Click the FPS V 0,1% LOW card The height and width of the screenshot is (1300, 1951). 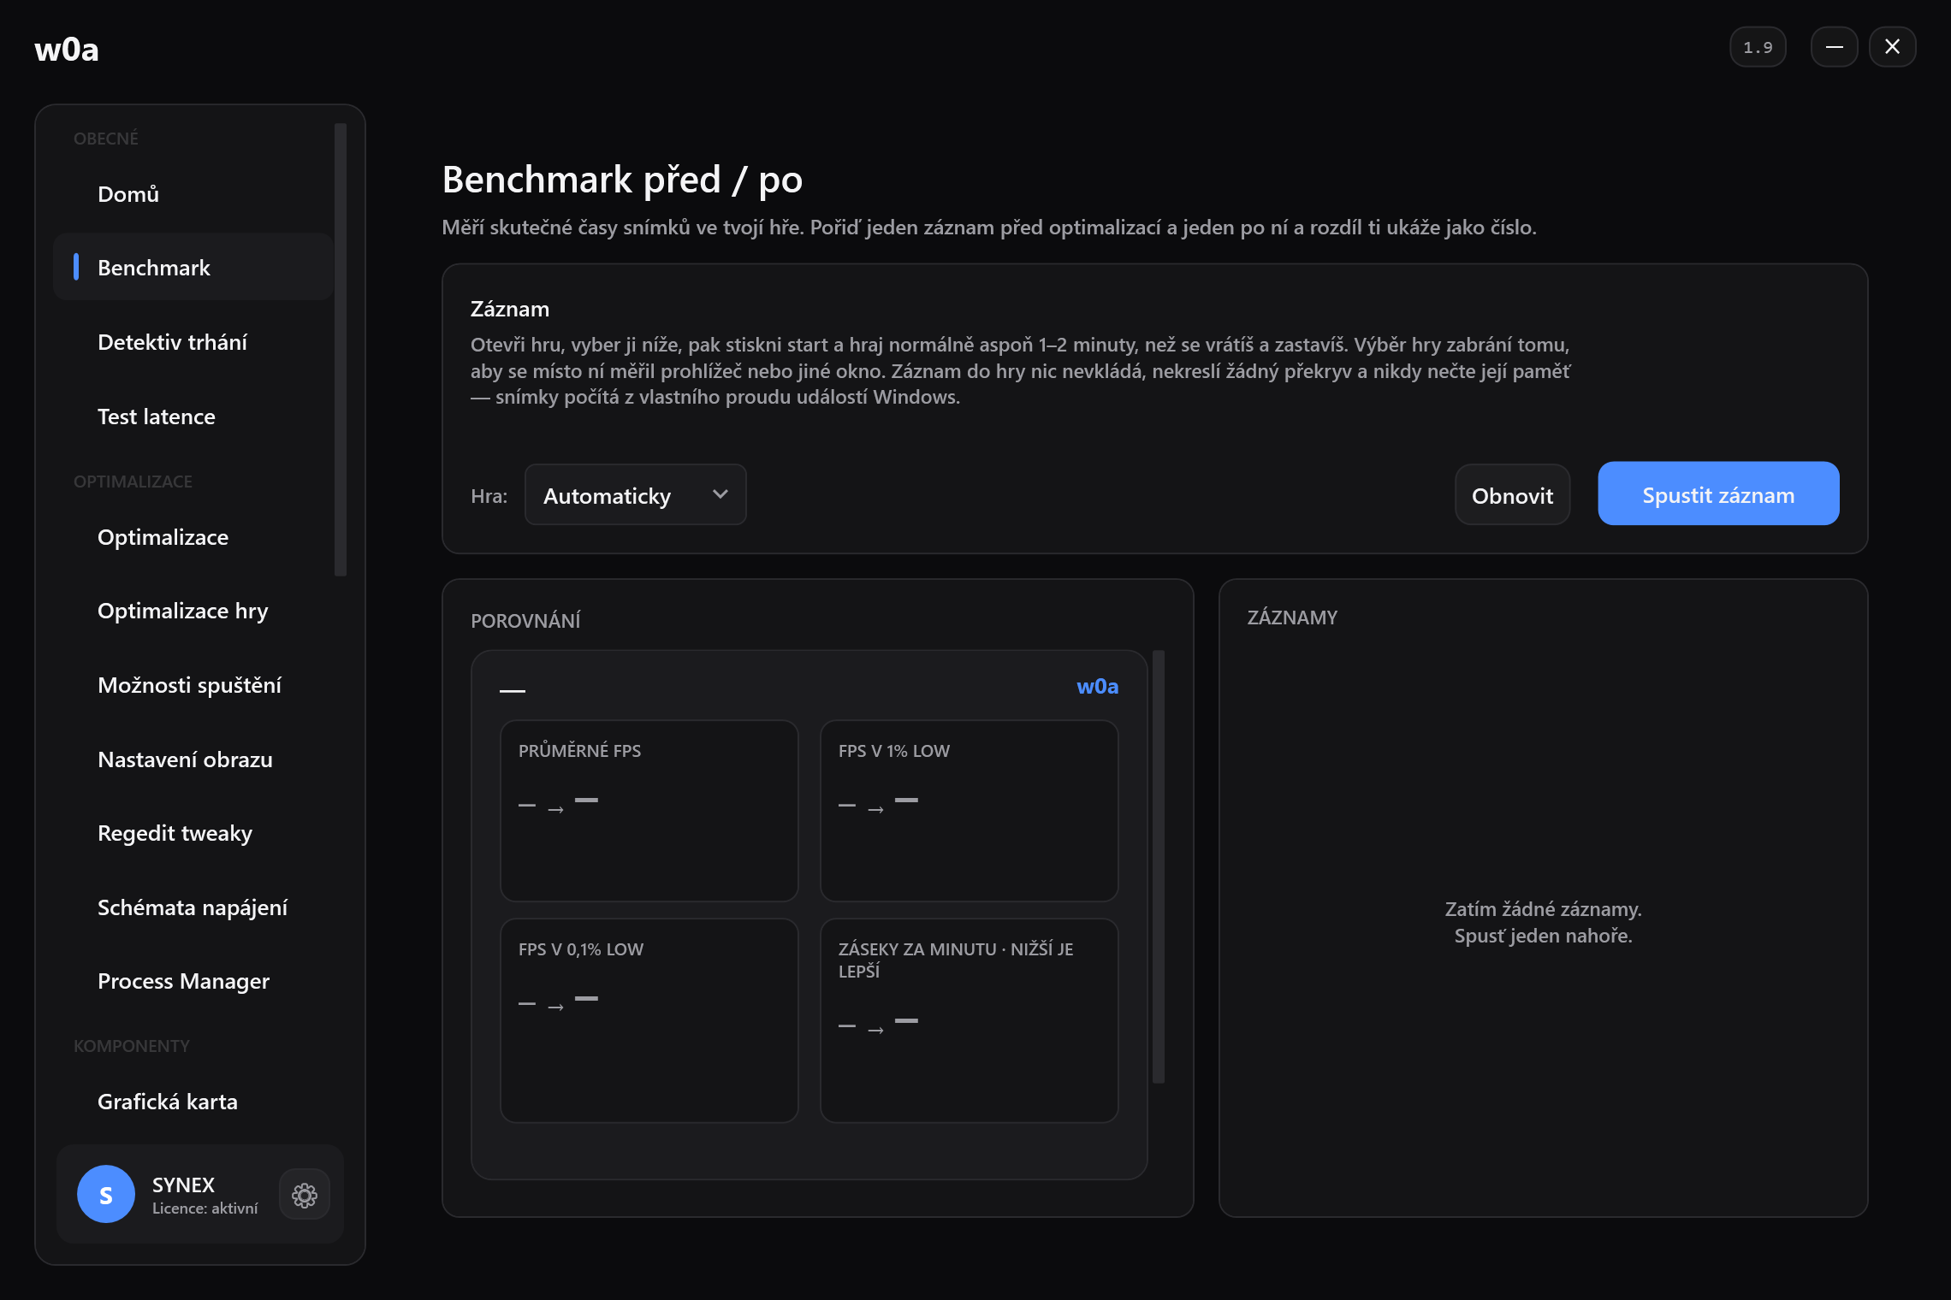pos(649,1019)
